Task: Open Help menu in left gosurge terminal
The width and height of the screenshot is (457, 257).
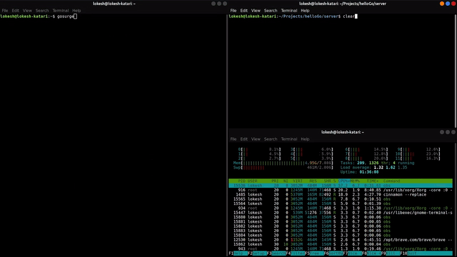Action: click(77, 10)
